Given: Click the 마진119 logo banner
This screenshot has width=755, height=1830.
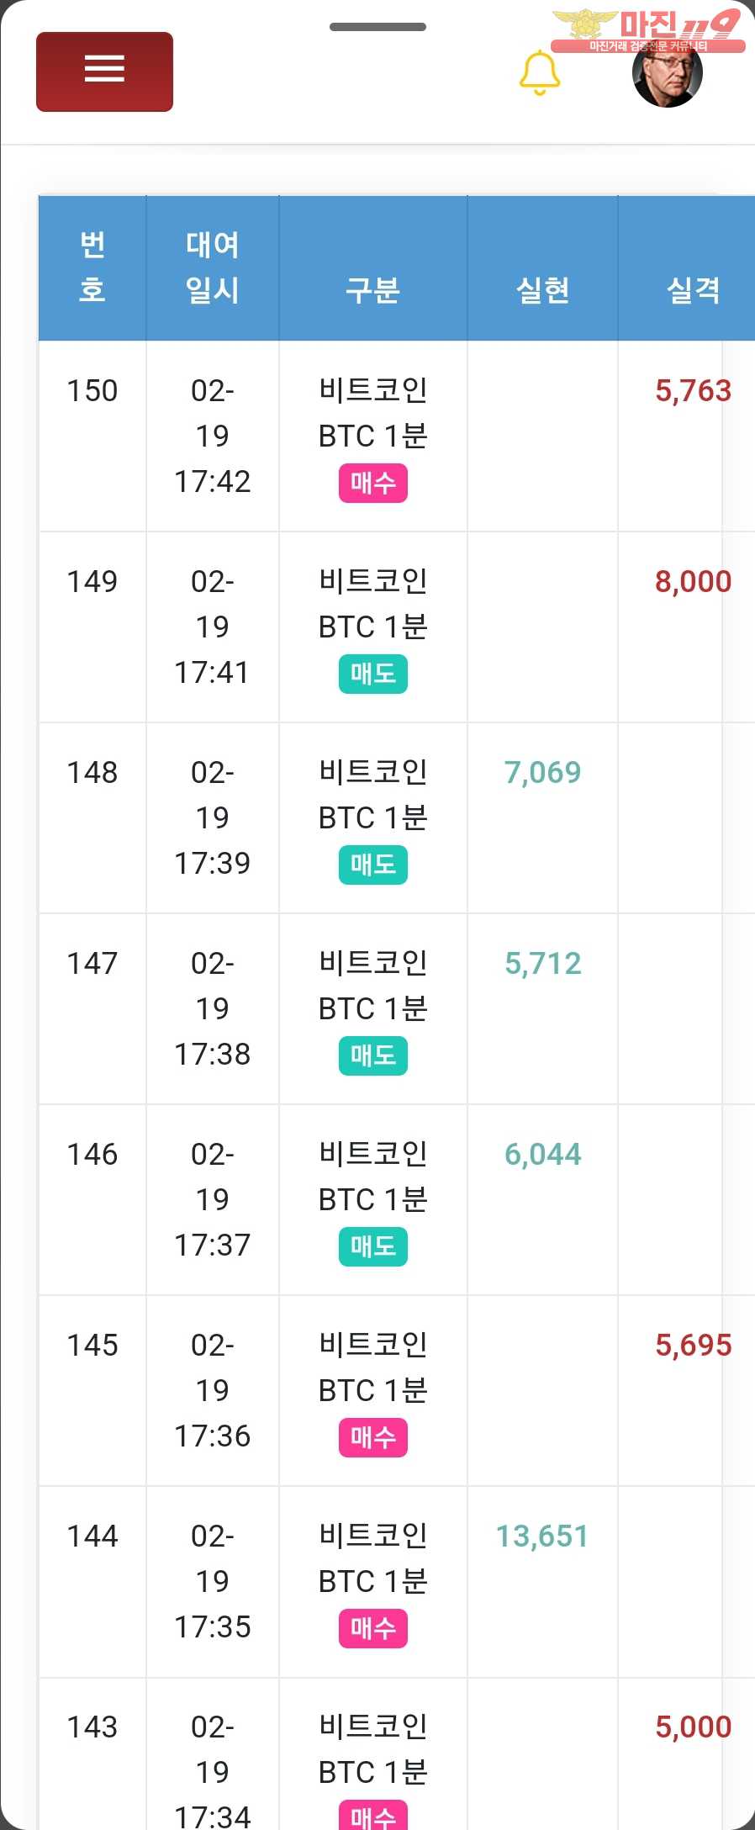Looking at the screenshot, I should pyautogui.click(x=648, y=30).
